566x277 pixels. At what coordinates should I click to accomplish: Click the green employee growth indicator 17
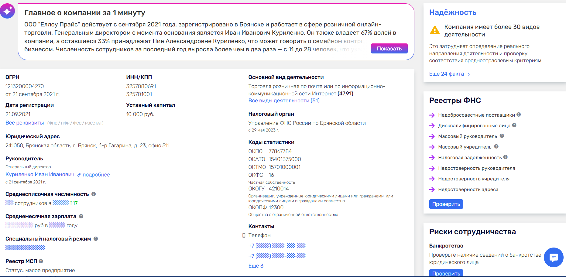click(74, 203)
